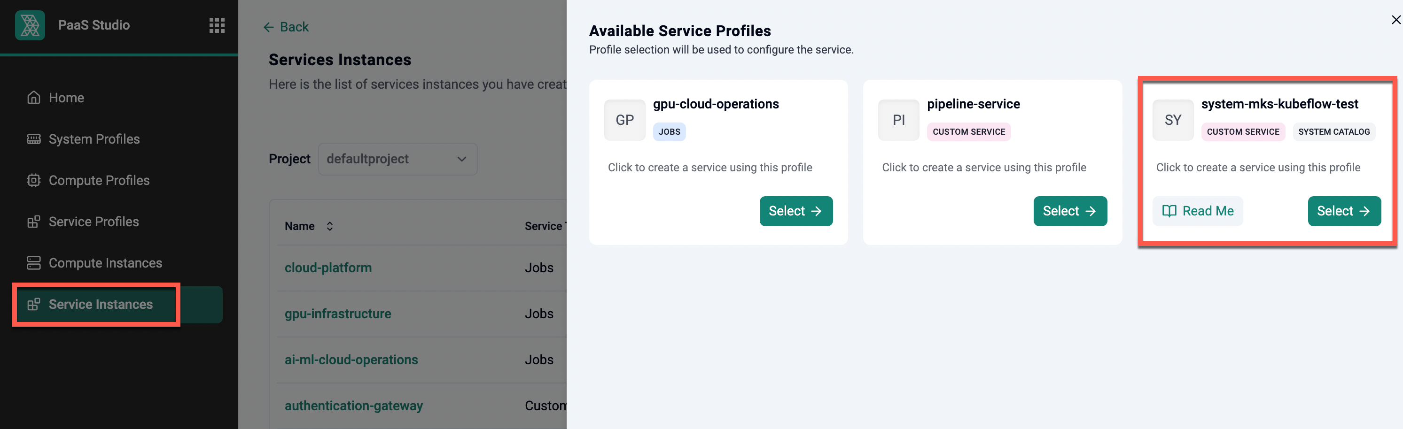The width and height of the screenshot is (1403, 429).
Task: Click the Name column sort icon
Action: pyautogui.click(x=329, y=226)
